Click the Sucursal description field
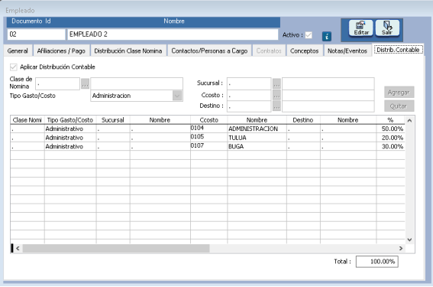The height and width of the screenshot is (287, 433). click(328, 83)
